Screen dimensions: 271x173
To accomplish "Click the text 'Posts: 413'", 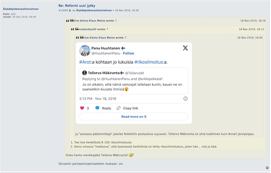I will pos(9,14).
